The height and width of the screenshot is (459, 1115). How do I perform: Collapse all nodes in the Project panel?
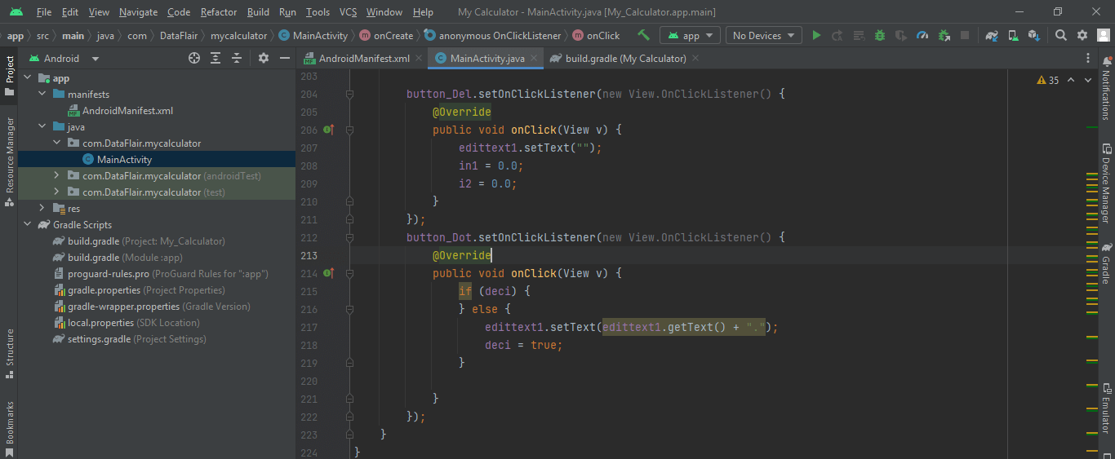pos(237,58)
